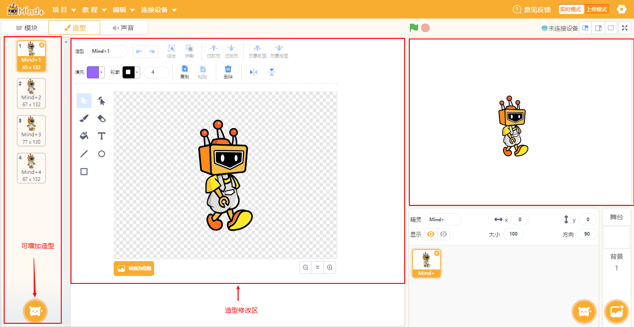Viewport: 634px width, 327px height.
Task: Click the outline width field showing 4
Action: pyautogui.click(x=156, y=72)
